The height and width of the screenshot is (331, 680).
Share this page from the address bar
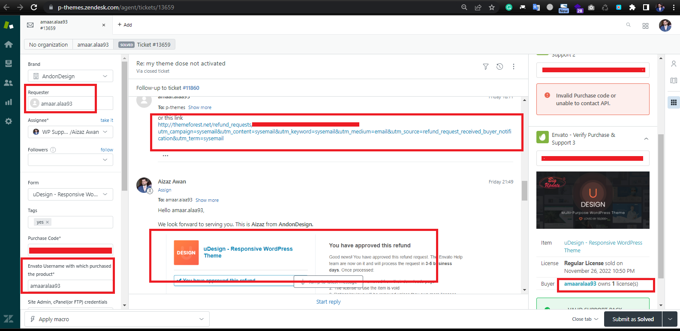(x=478, y=7)
